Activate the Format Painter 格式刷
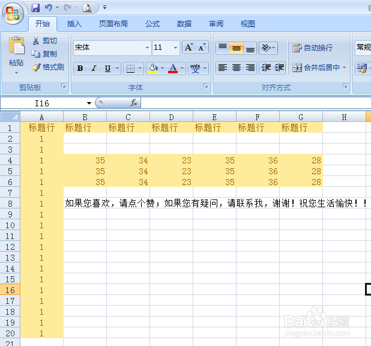The height and width of the screenshot is (346, 371). [48, 67]
